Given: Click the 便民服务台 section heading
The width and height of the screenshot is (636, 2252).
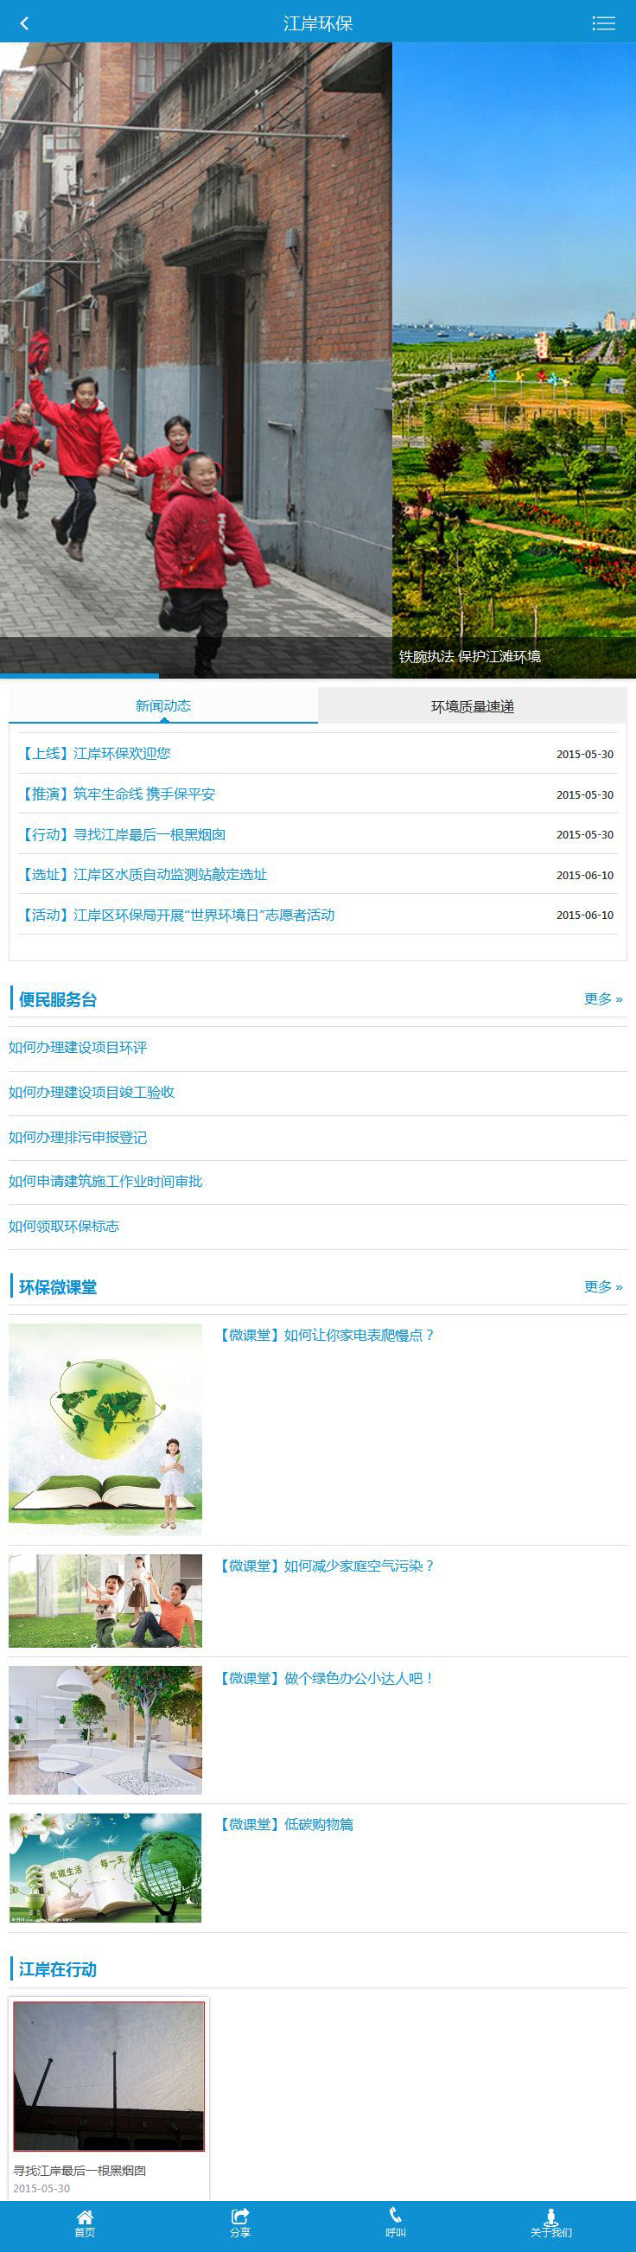Looking at the screenshot, I should pos(58,999).
